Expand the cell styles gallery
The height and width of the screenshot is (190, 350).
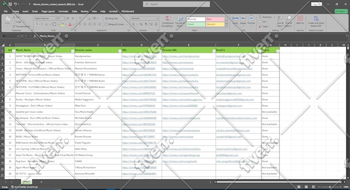coord(226,26)
